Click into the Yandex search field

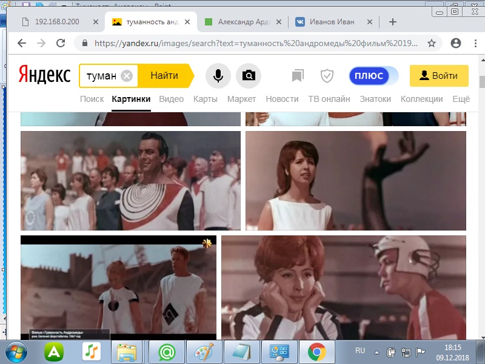(x=101, y=75)
